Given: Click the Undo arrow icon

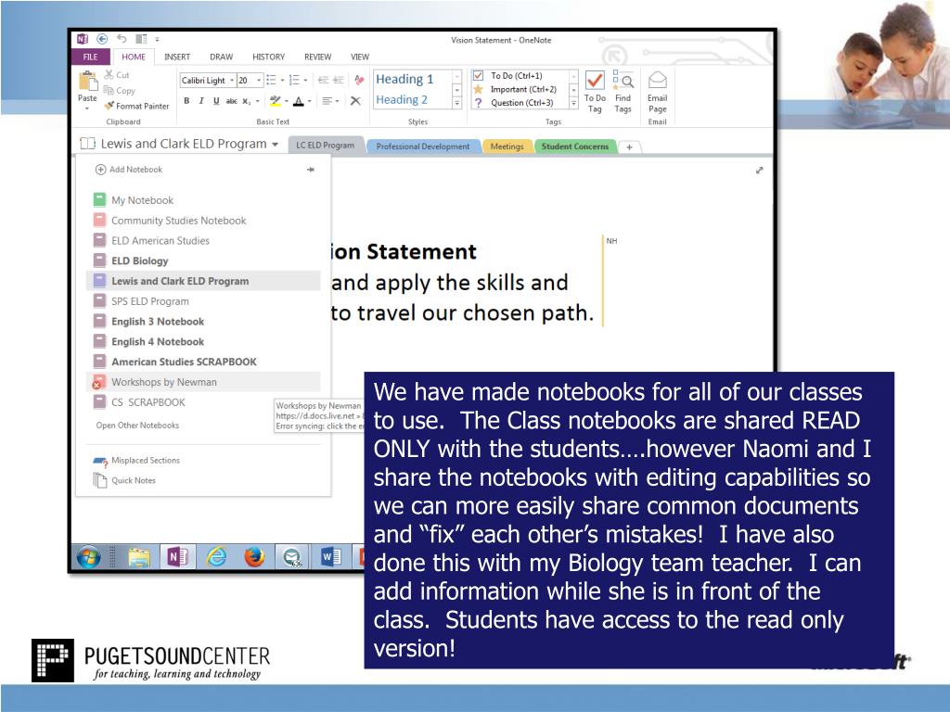Looking at the screenshot, I should (122, 39).
